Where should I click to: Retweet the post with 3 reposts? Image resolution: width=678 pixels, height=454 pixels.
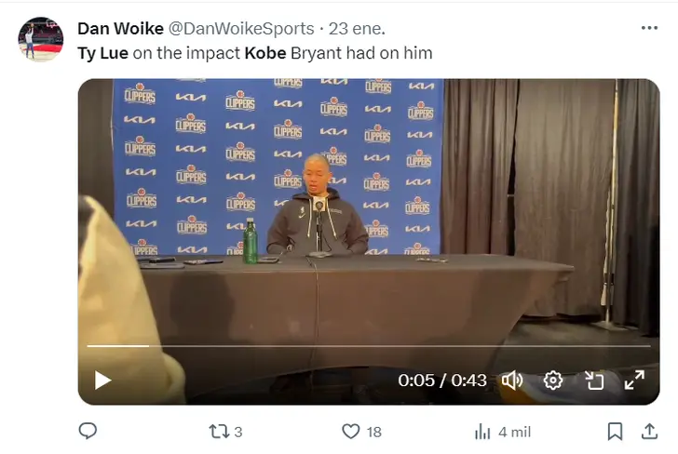(225, 432)
